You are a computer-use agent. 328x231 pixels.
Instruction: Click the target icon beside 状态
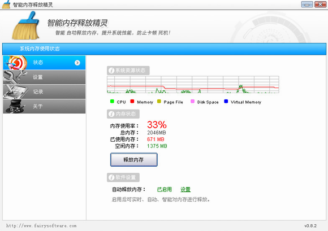16,63
